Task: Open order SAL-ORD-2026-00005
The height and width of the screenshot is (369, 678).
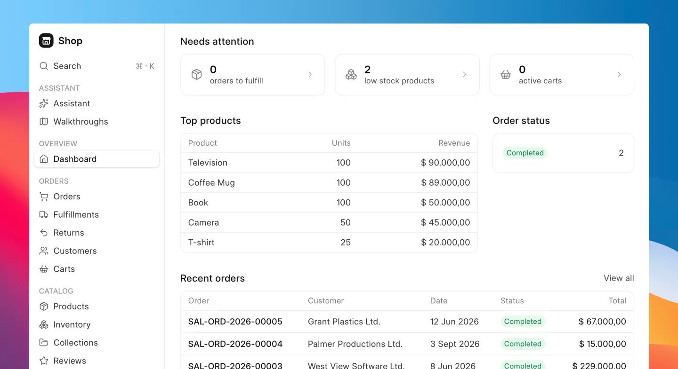Action: click(x=235, y=322)
